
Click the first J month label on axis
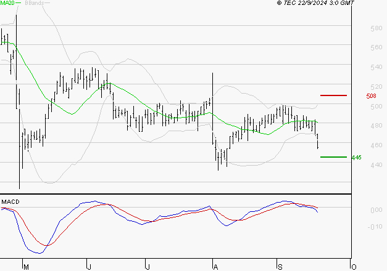coord(89,267)
